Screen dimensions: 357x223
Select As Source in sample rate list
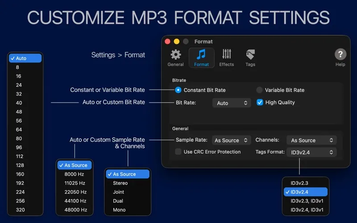pos(75,165)
